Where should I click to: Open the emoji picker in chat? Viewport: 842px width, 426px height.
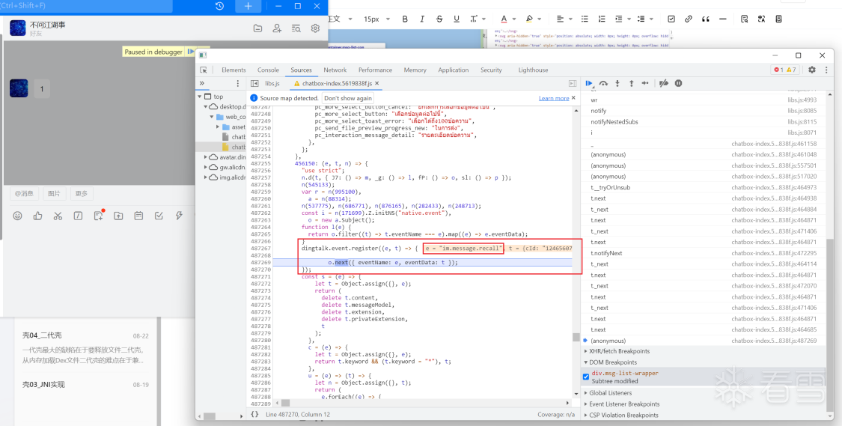pos(18,216)
